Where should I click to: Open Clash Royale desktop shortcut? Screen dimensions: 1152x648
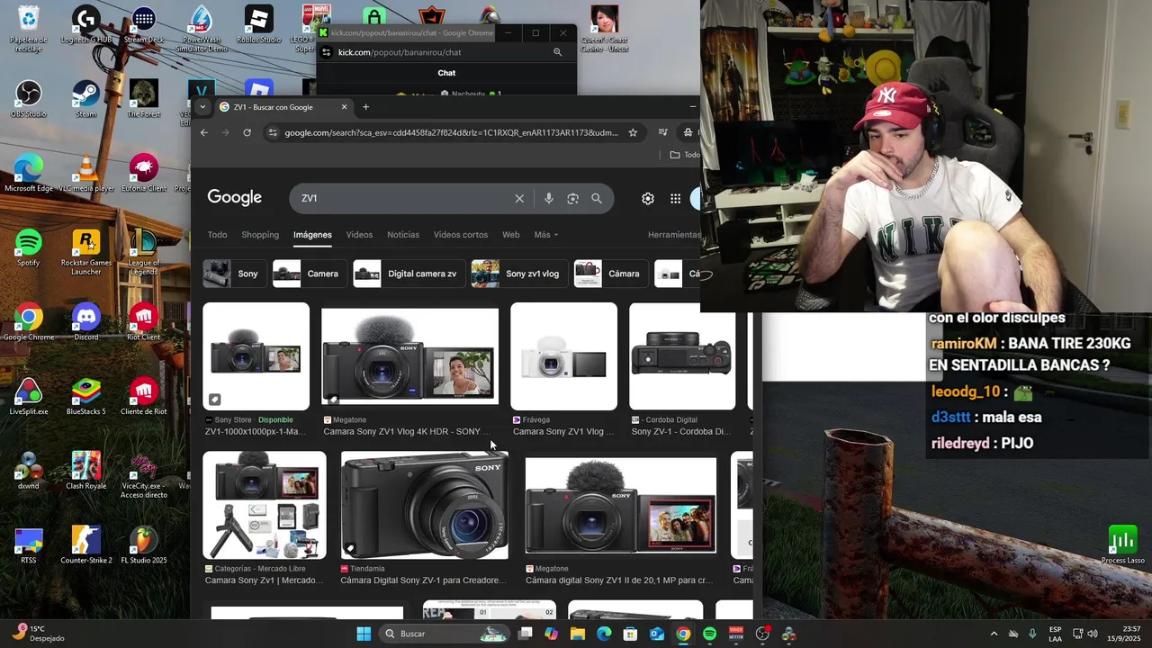click(x=86, y=471)
